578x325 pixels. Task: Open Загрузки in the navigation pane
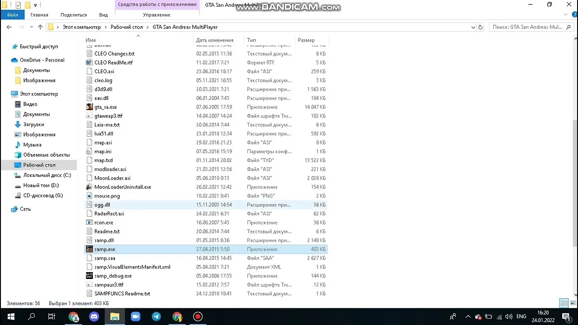[x=34, y=125]
